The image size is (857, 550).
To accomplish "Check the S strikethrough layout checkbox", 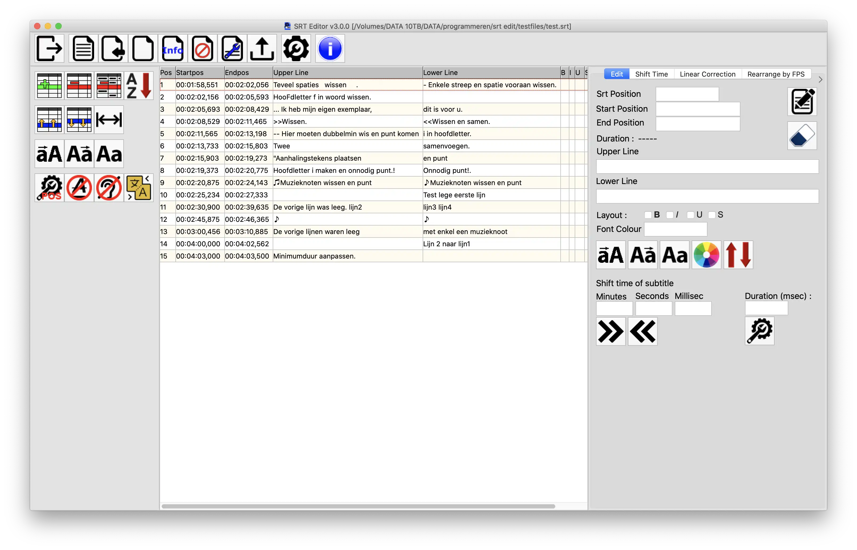I will pyautogui.click(x=712, y=215).
